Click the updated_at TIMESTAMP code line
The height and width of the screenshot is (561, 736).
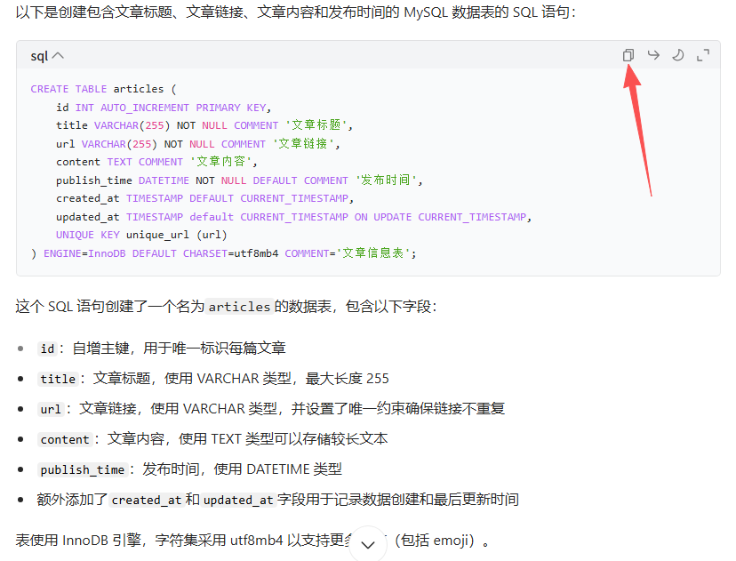point(293,217)
